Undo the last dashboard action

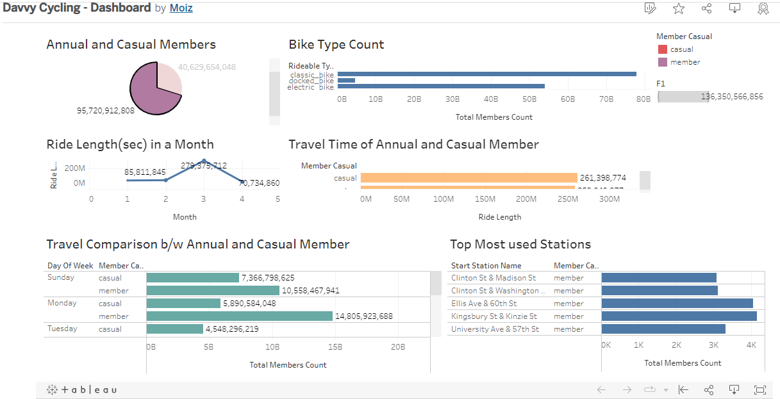click(x=601, y=389)
